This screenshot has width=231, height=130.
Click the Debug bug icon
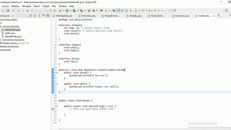tap(60, 10)
